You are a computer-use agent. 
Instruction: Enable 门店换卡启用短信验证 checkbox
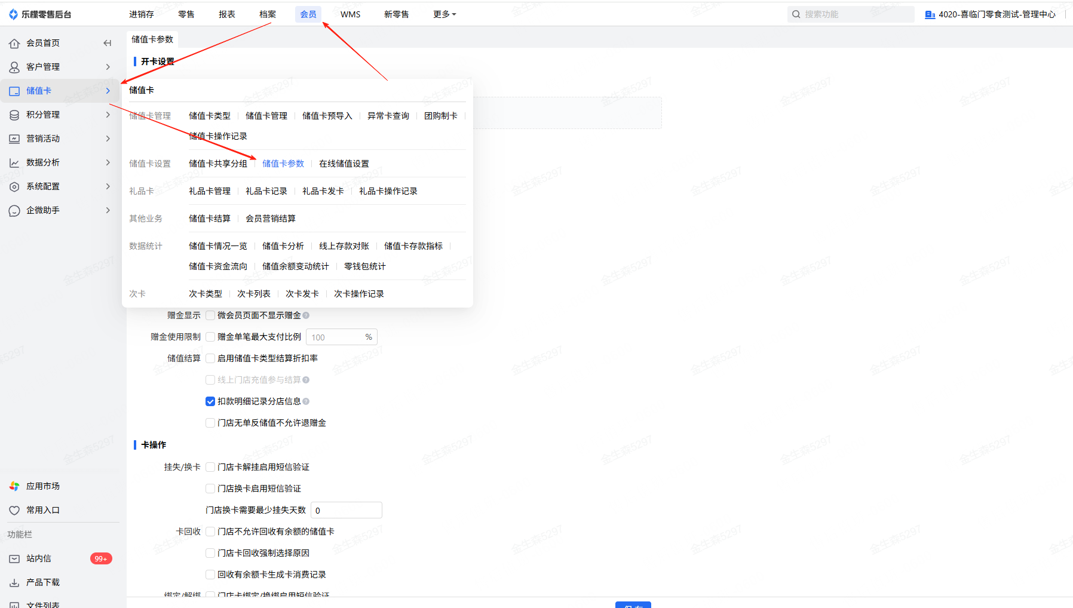(x=210, y=489)
